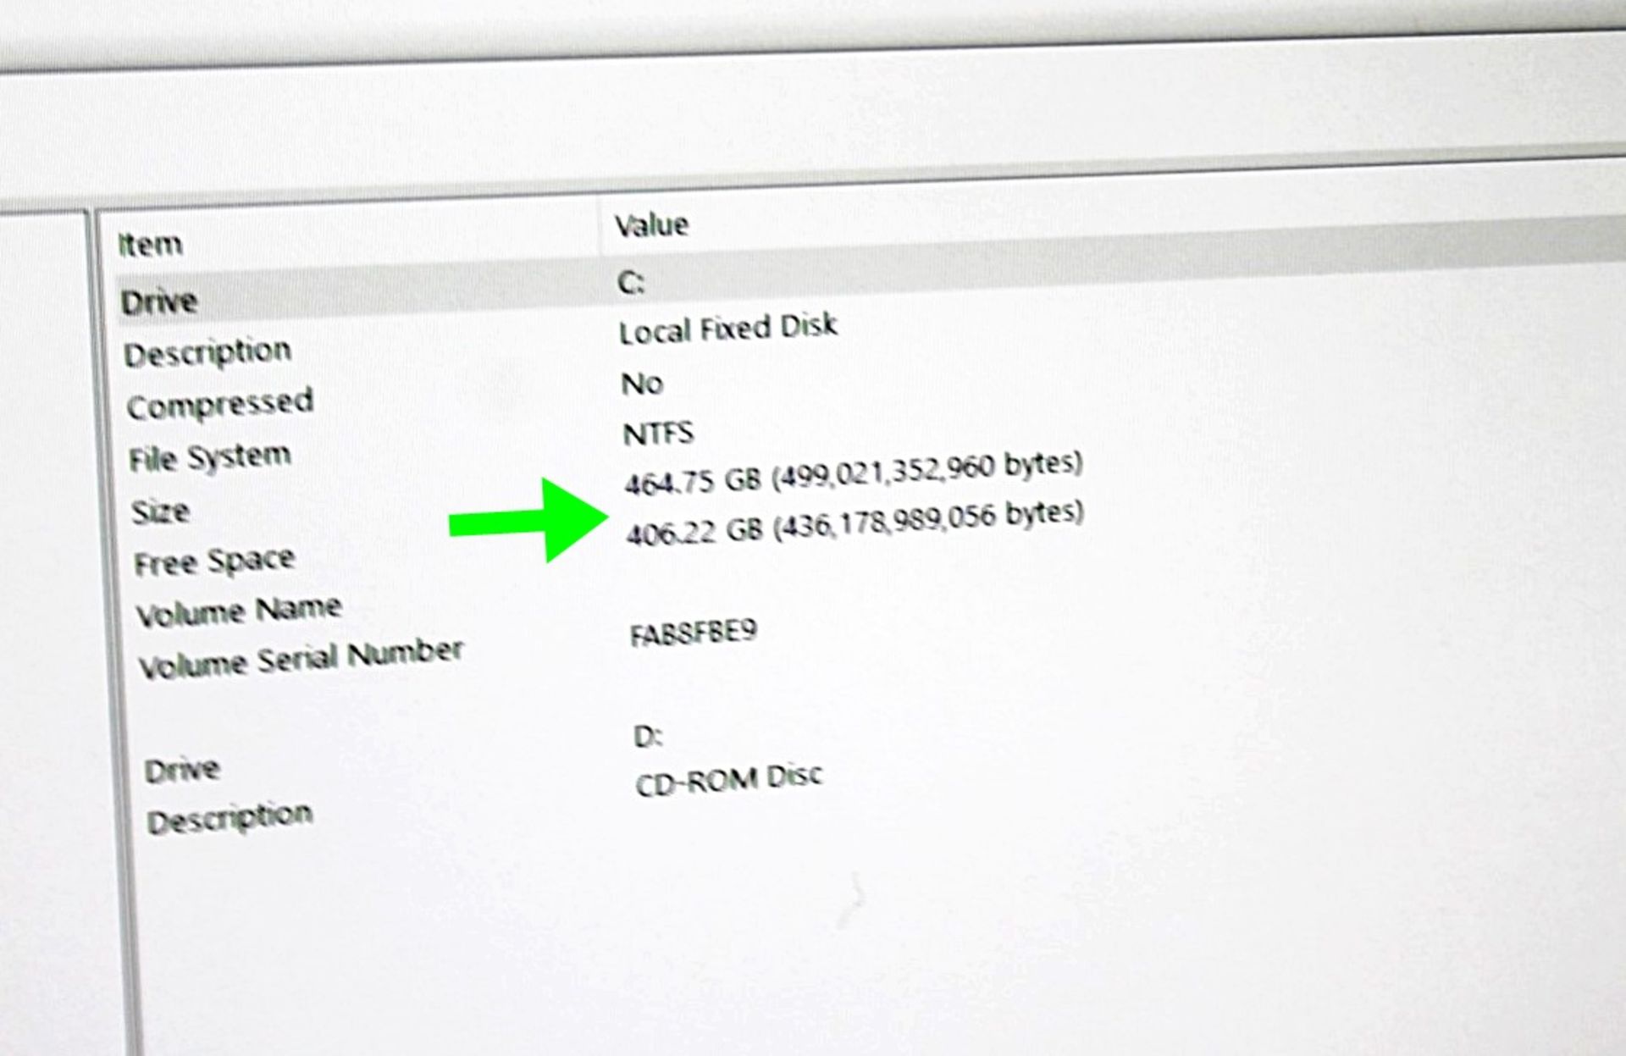Click the CD-ROM Disc value

pos(729,780)
